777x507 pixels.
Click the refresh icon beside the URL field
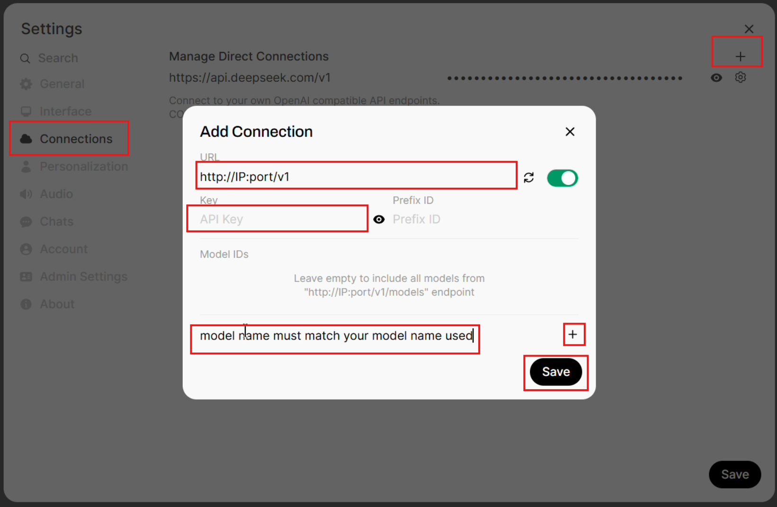[x=529, y=177]
